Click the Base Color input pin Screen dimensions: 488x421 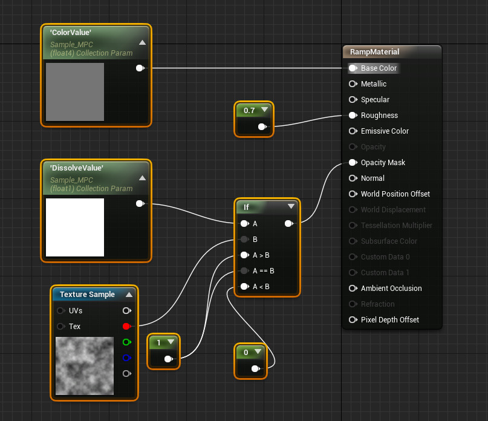[x=353, y=68]
